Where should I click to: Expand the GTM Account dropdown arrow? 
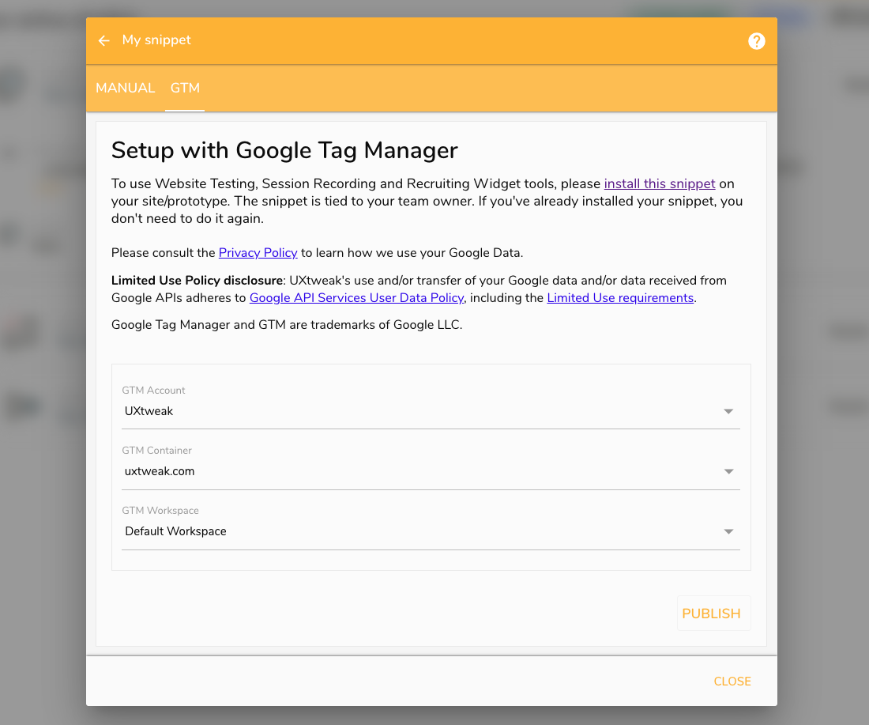728,412
